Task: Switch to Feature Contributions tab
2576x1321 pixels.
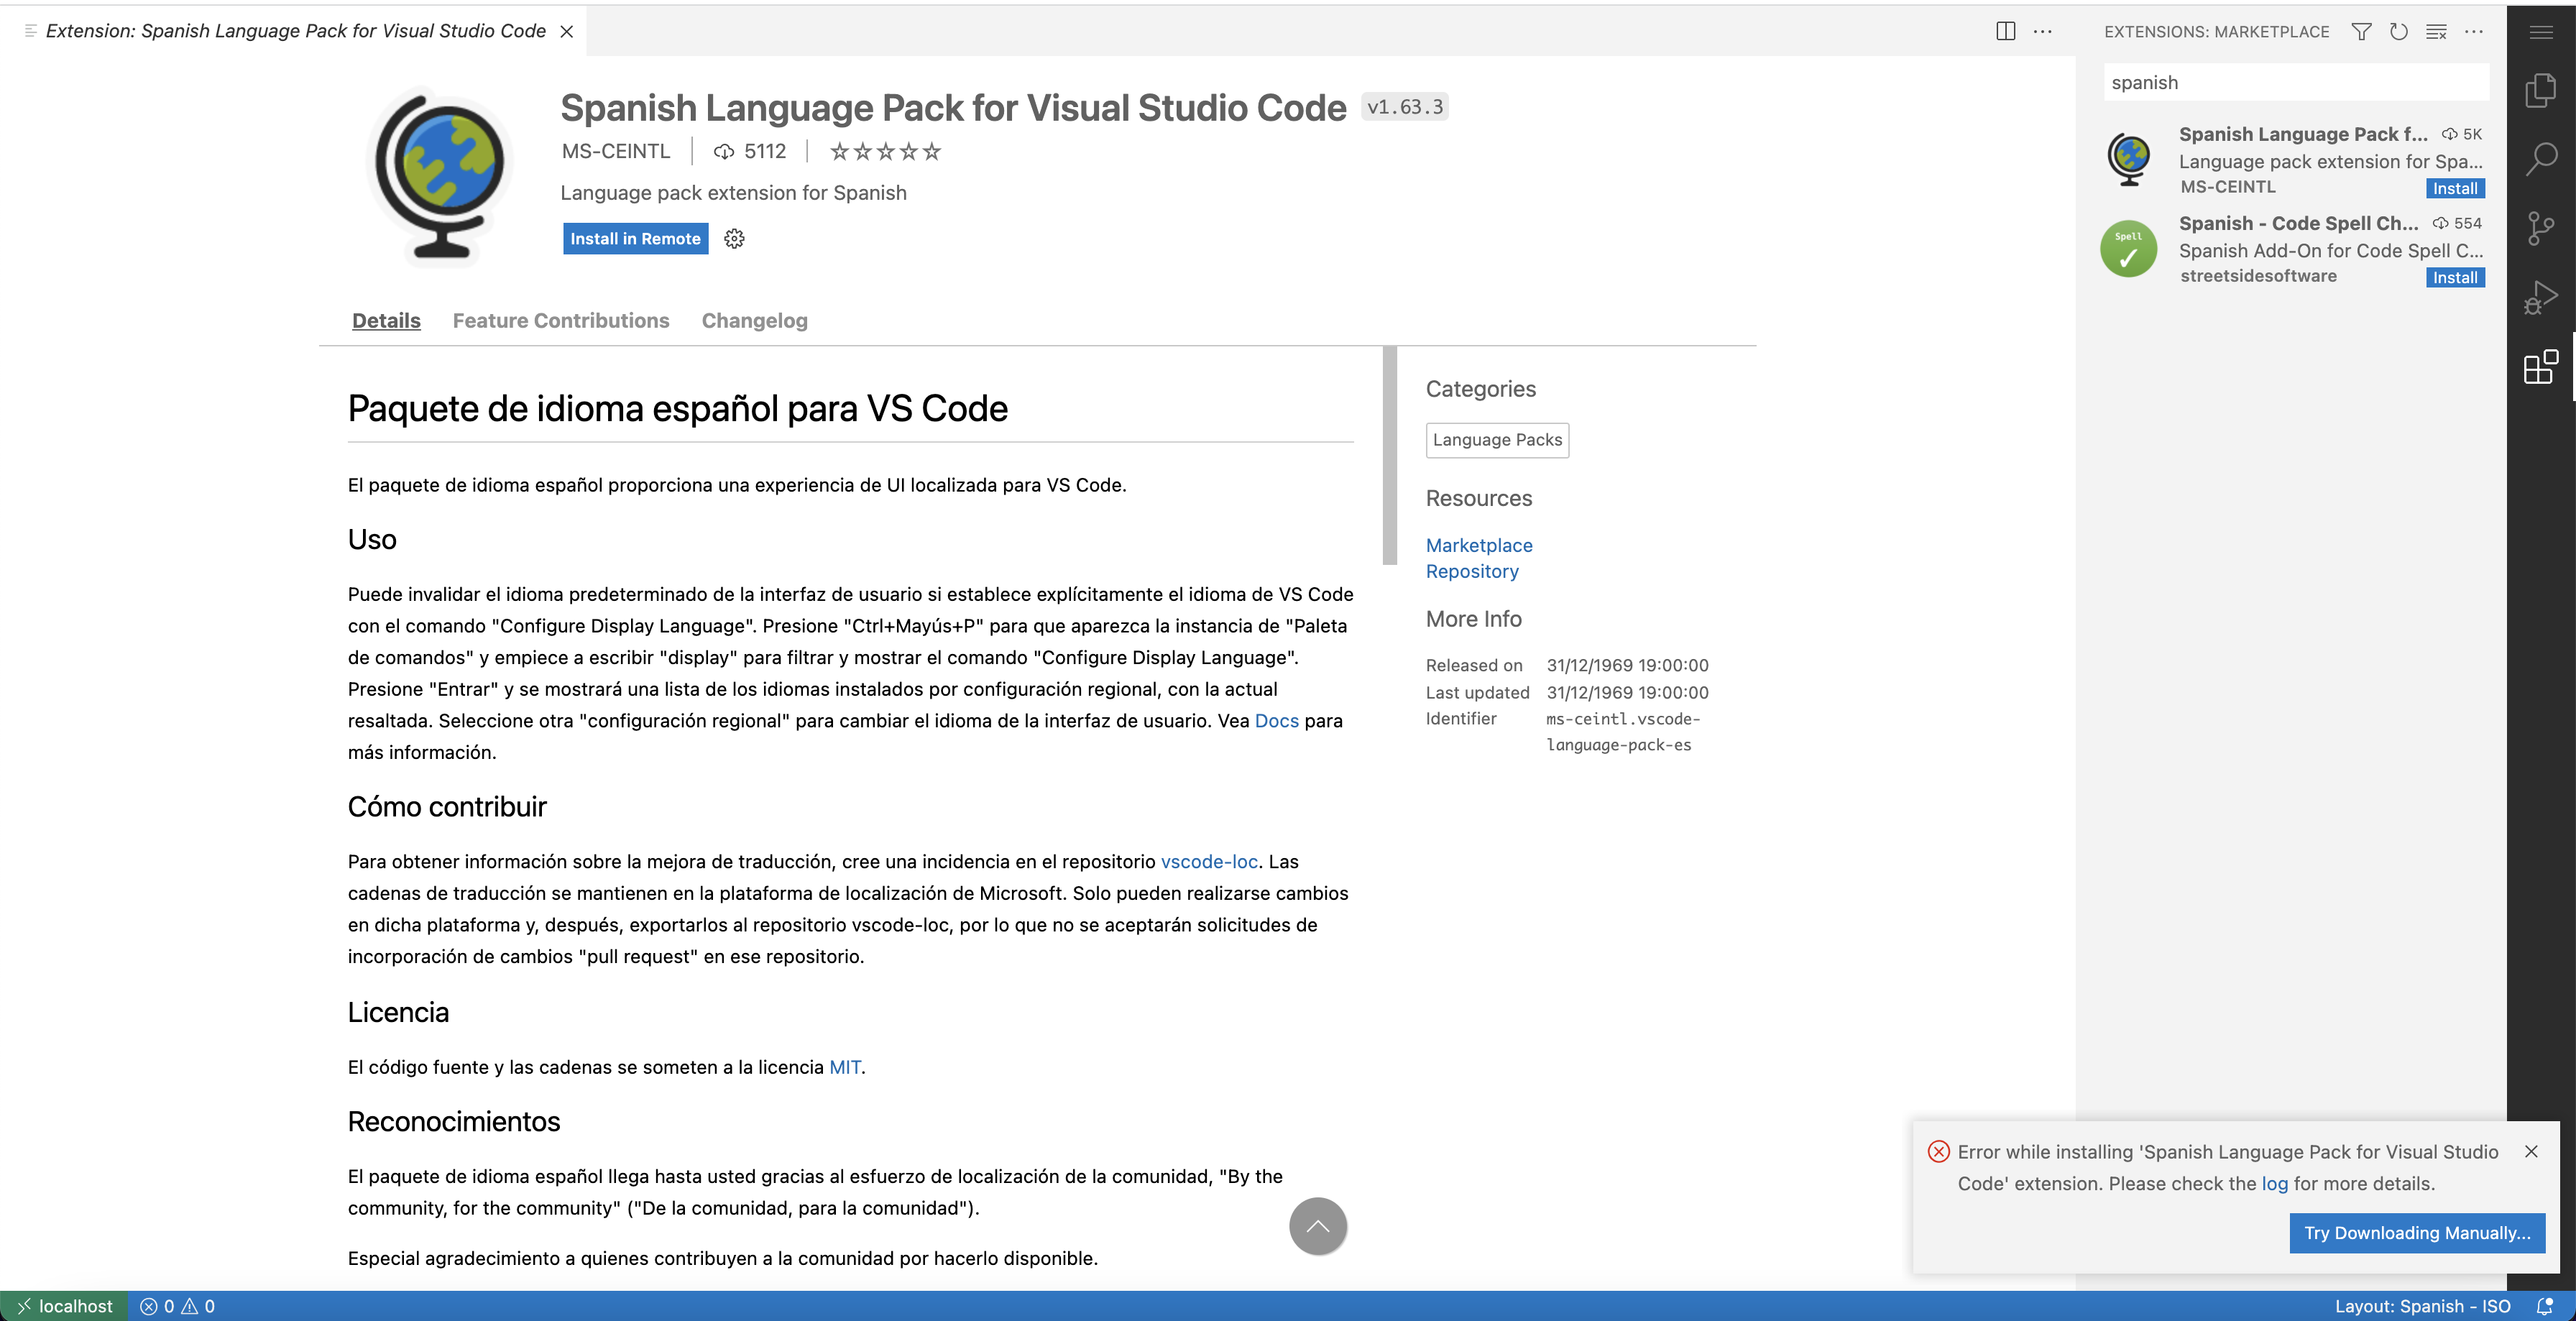Action: [x=561, y=321]
